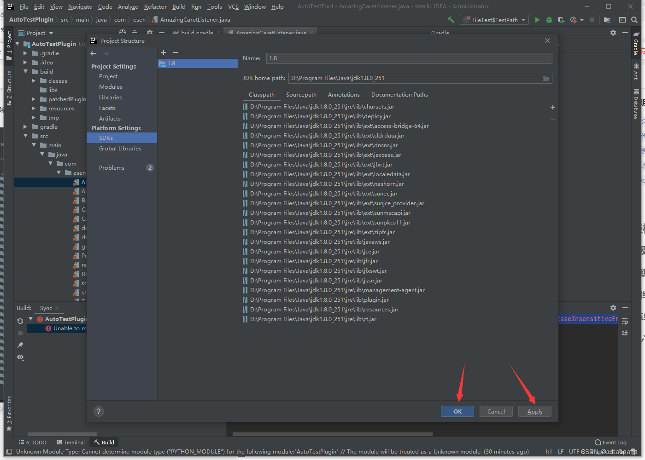Screen dimensions: 645x460
Task: Open the Event Log
Action: click(611, 443)
